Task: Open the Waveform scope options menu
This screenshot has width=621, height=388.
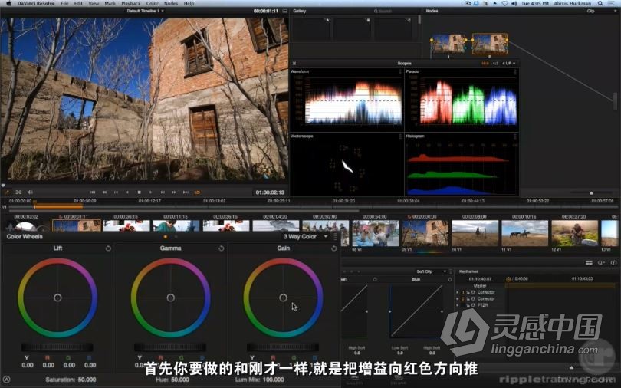Action: [x=400, y=71]
